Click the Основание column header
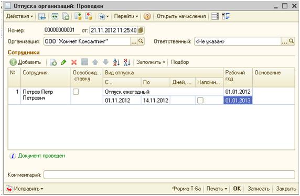 274,78
